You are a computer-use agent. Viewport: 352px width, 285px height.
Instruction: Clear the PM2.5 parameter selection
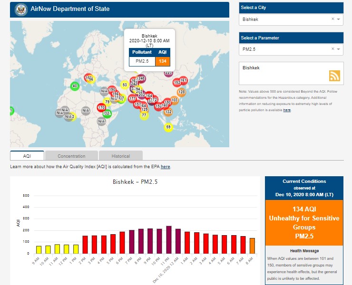332,49
